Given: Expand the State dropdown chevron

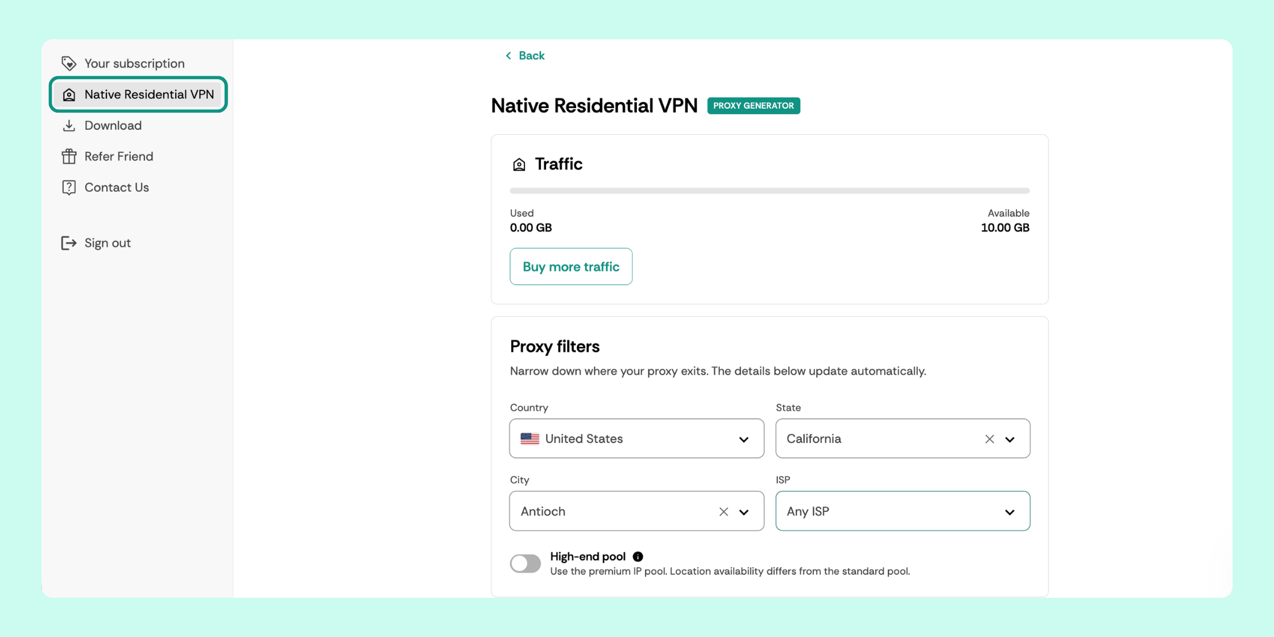Looking at the screenshot, I should [x=1010, y=439].
